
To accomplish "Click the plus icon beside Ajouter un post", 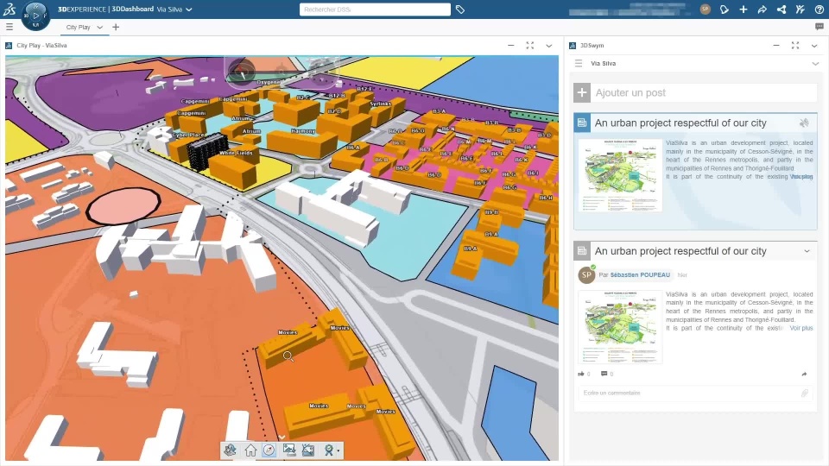I will (582, 92).
